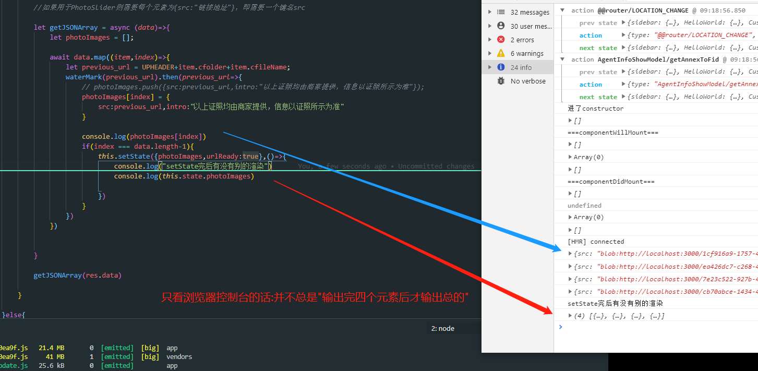Expand the 2 errors sidebar group
758x371 pixels.
489,40
